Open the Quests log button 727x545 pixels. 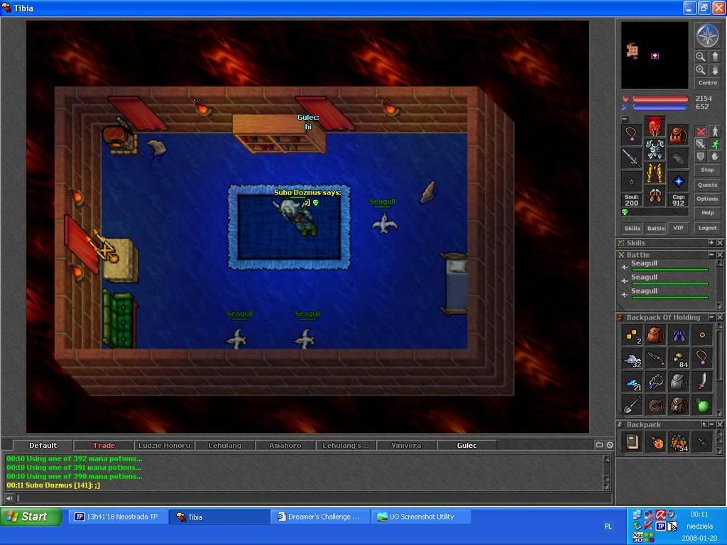pos(708,185)
